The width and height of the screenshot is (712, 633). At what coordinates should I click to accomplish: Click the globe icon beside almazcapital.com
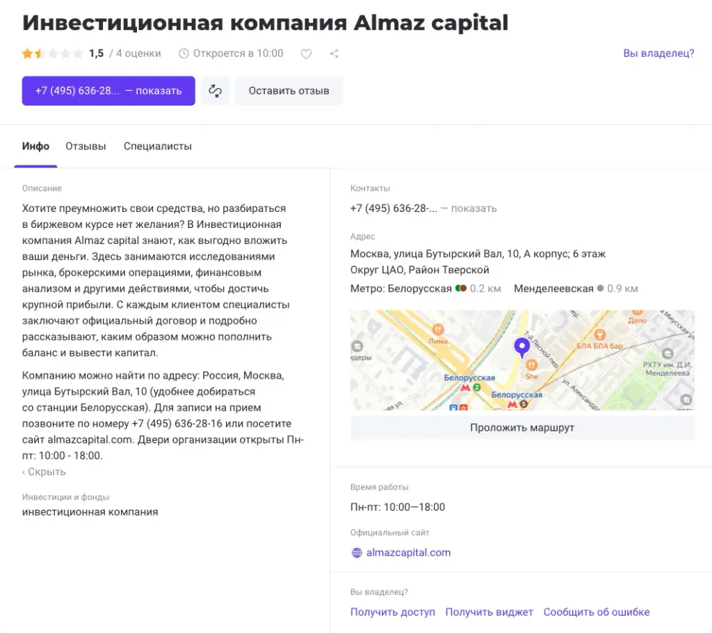click(357, 552)
